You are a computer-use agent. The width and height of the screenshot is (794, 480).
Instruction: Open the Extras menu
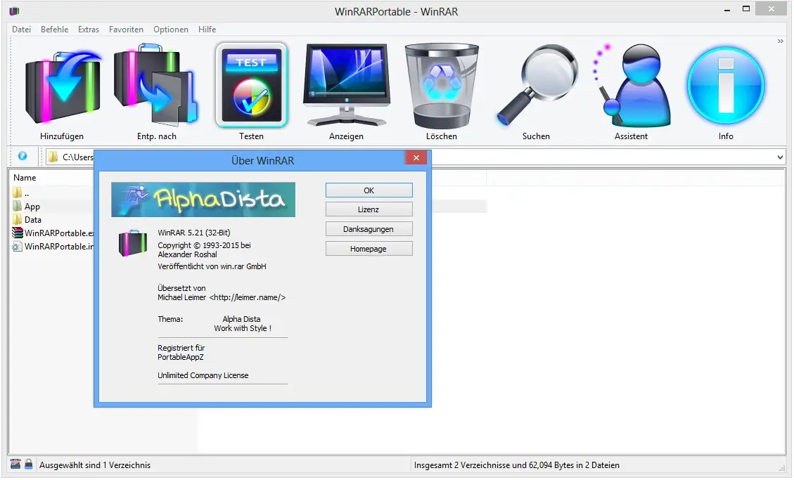(x=89, y=30)
